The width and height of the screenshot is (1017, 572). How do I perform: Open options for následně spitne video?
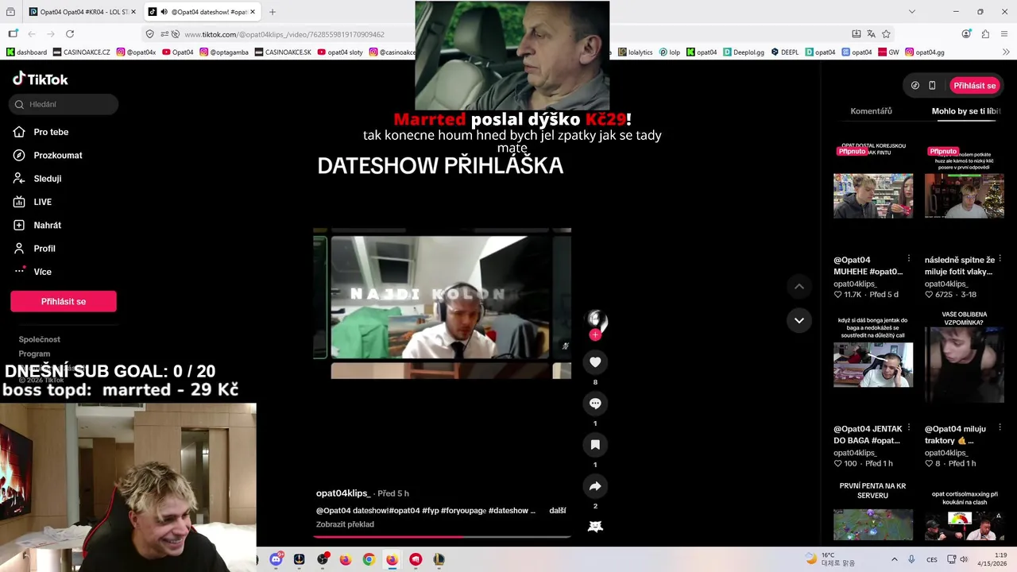[1000, 259]
